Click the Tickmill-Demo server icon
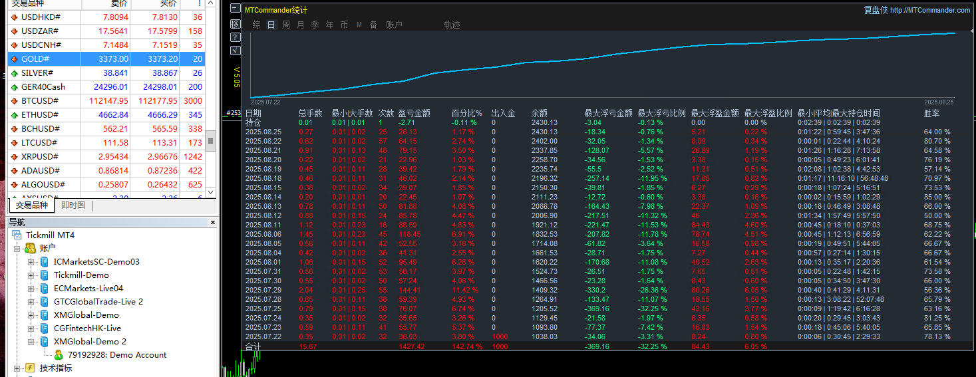 pyautogui.click(x=45, y=275)
